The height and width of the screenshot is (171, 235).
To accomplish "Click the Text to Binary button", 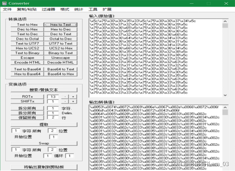I will click(27, 53).
